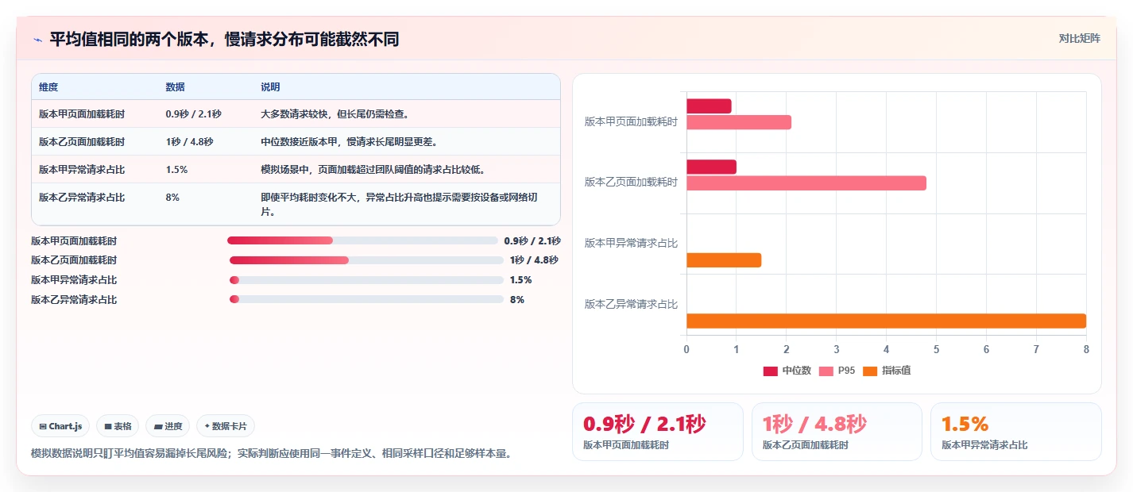This screenshot has width=1133, height=492.
Task: Click the 中位数 crimson legend swatch
Action: (770, 371)
